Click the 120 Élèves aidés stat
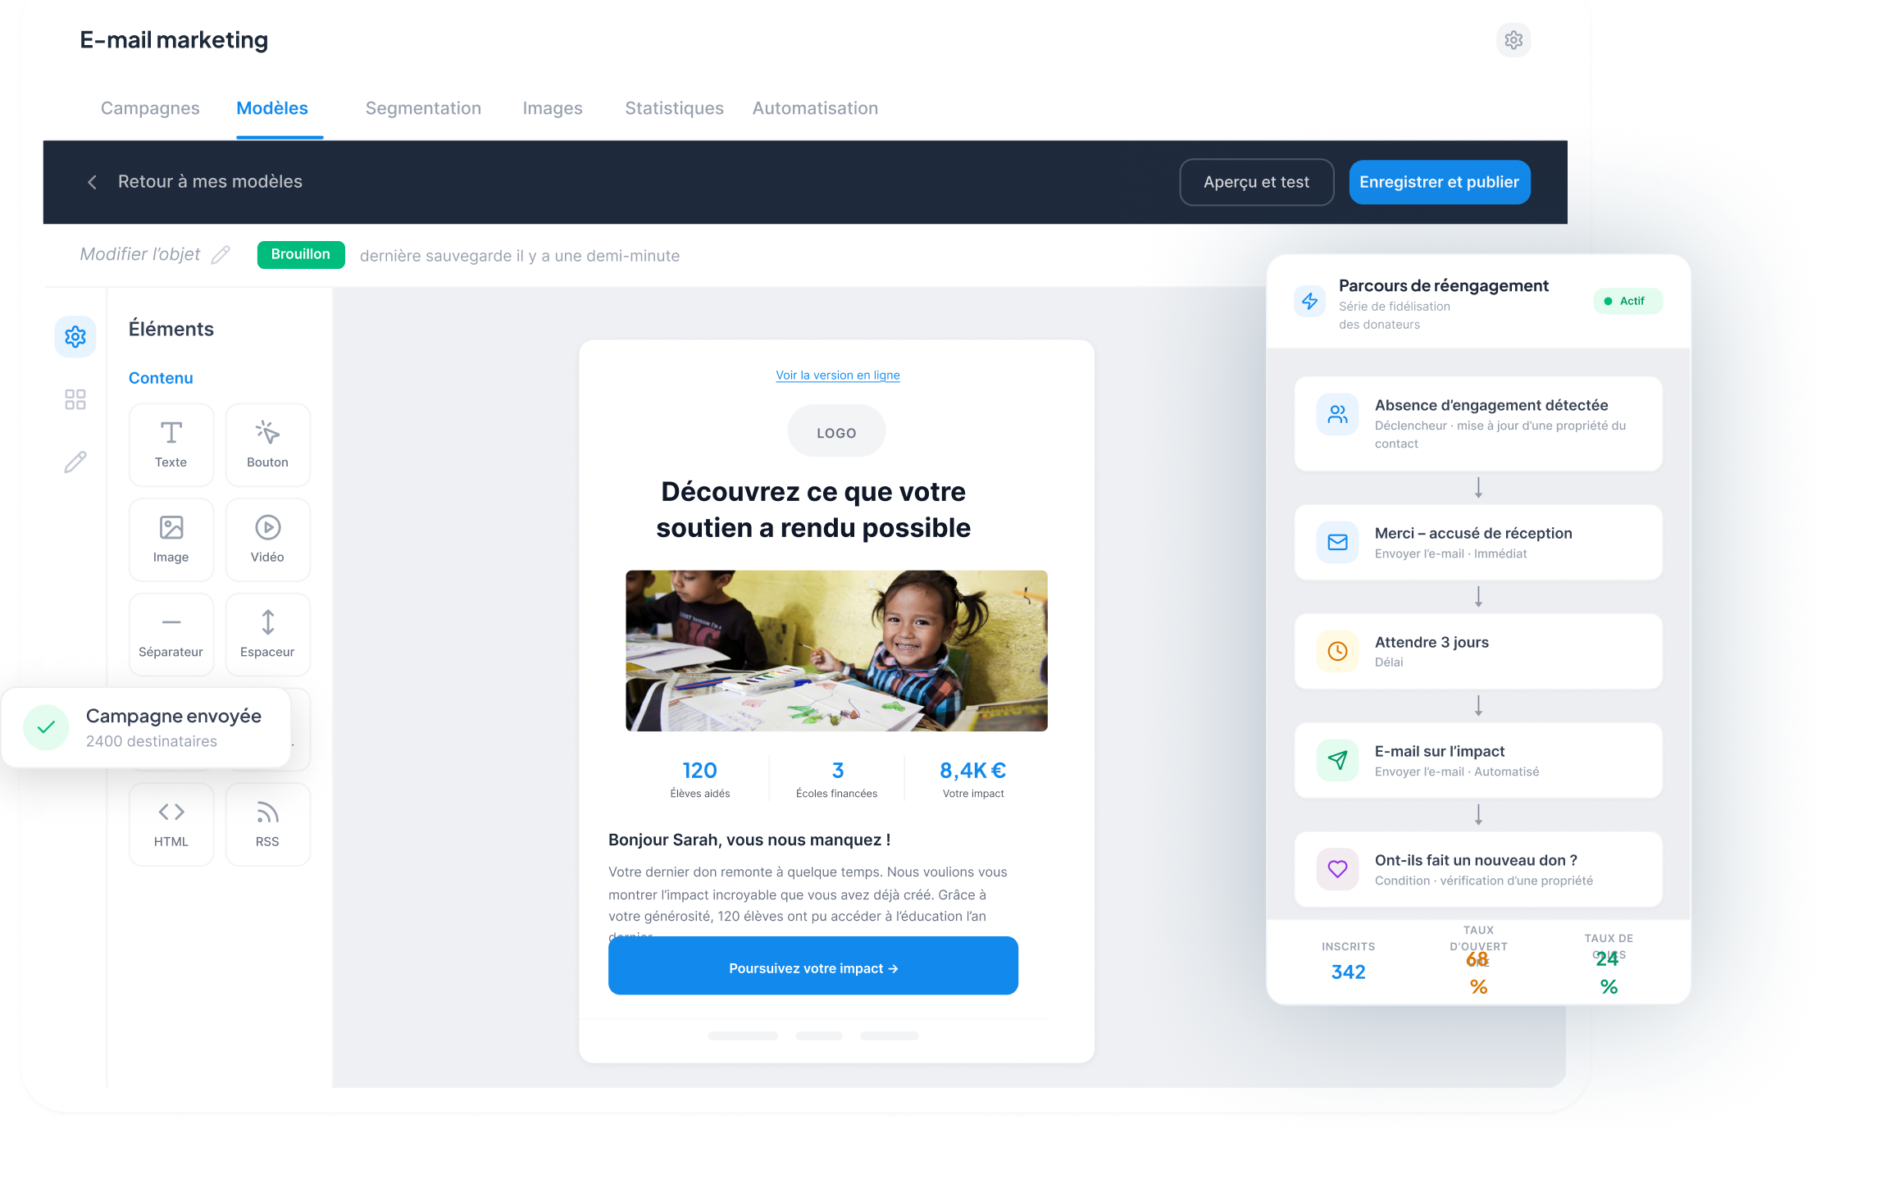This screenshot has height=1179, width=1889. 699,779
